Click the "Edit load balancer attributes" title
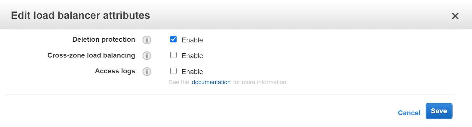The width and height of the screenshot is (472, 127). 80,16
